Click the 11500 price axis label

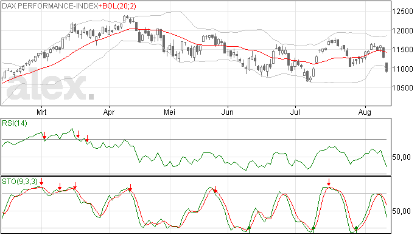402,50
